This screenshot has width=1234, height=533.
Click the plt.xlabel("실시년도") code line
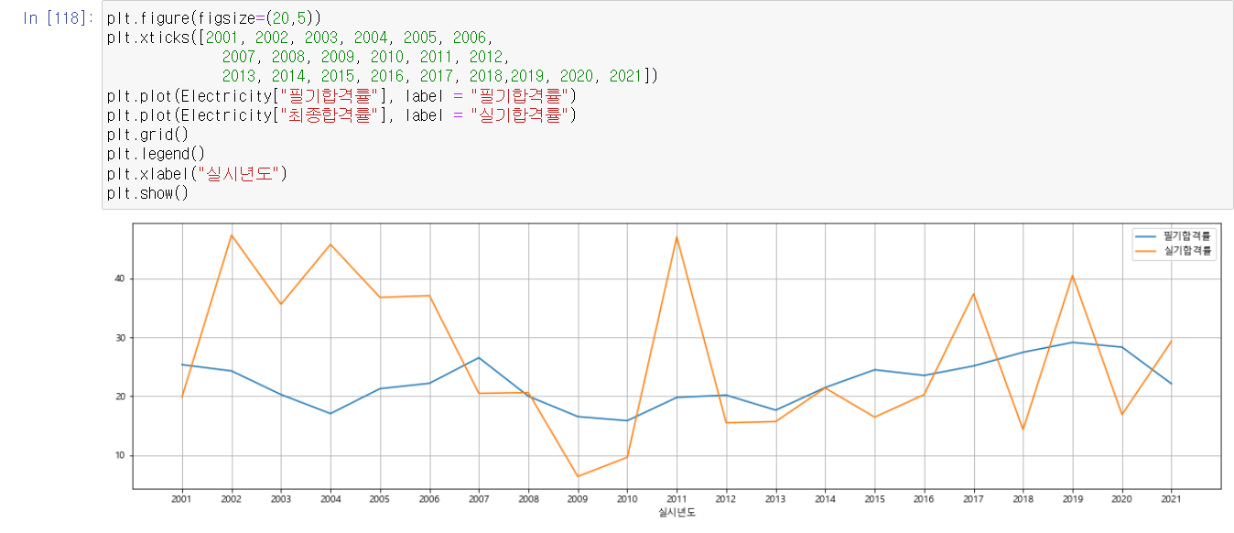(197, 173)
